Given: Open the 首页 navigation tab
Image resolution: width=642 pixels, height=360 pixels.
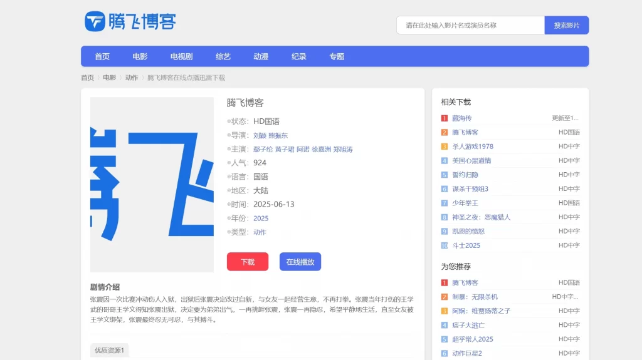Looking at the screenshot, I should [102, 56].
